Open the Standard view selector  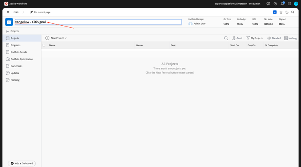[274, 38]
